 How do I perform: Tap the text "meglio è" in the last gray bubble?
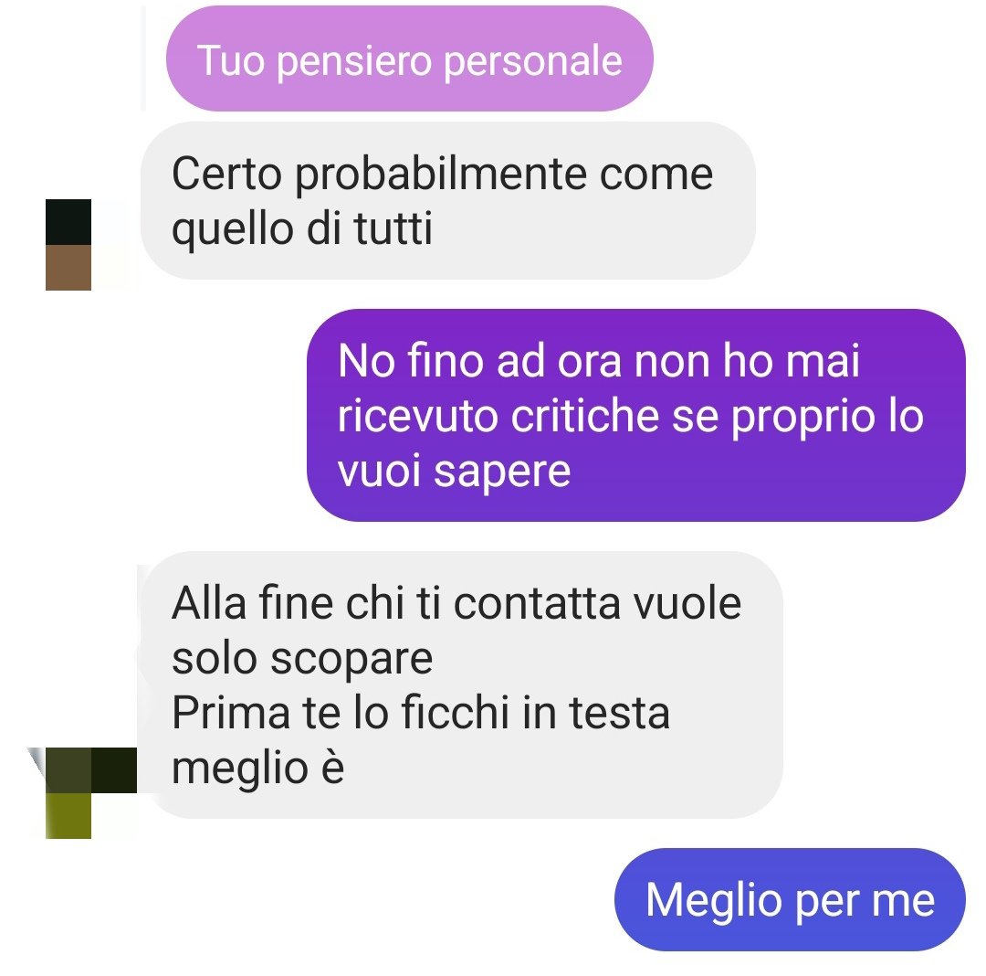point(257,769)
